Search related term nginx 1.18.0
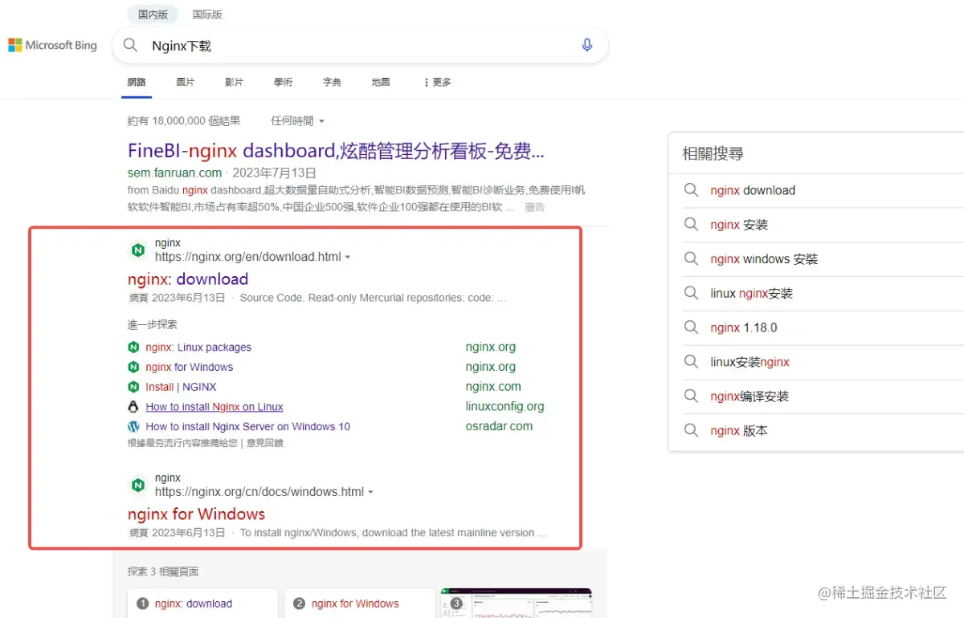The width and height of the screenshot is (964, 618). coord(744,328)
